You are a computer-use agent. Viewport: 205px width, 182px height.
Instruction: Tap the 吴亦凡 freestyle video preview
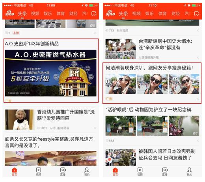click(x=50, y=158)
